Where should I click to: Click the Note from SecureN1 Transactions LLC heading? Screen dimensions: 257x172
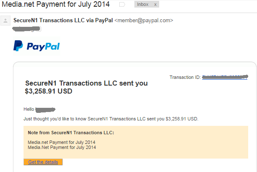[71, 133]
